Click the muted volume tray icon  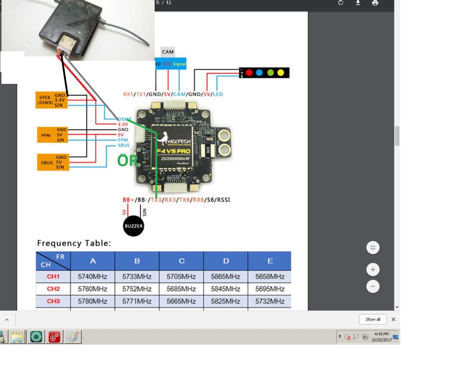[x=348, y=337]
